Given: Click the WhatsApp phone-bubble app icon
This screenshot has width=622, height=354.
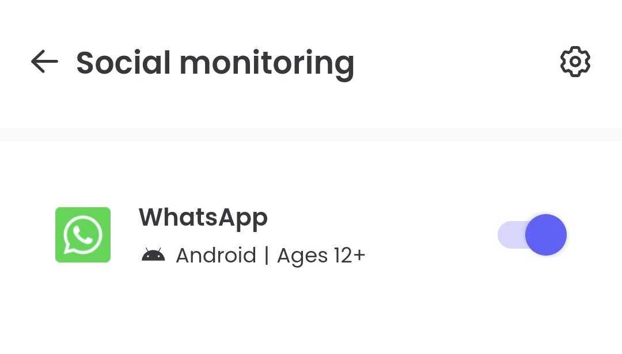Looking at the screenshot, I should pos(83,235).
